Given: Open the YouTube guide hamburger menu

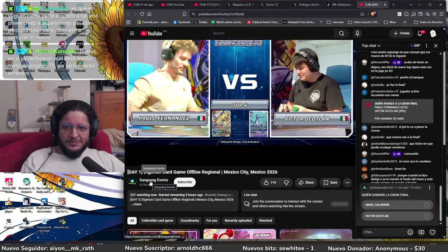Looking at the screenshot, I should pos(132,33).
